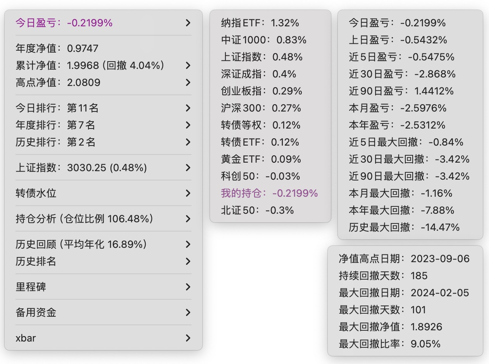This screenshot has width=489, height=364.
Task: Click the chevron beside 年度排行
Action: pyautogui.click(x=188, y=125)
